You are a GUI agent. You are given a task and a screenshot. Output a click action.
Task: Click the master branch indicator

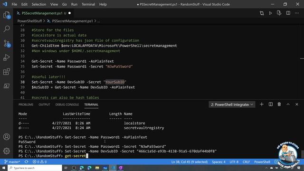pyautogui.click(x=12, y=161)
